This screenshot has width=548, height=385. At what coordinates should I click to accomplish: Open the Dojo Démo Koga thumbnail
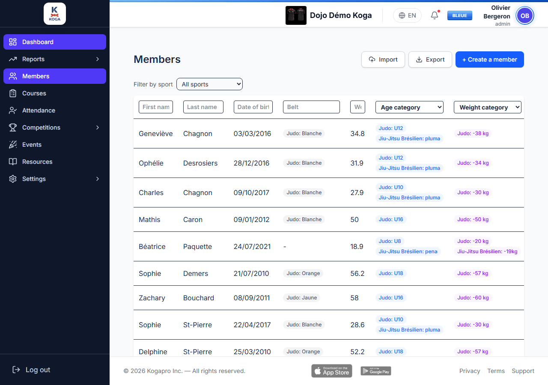point(296,15)
